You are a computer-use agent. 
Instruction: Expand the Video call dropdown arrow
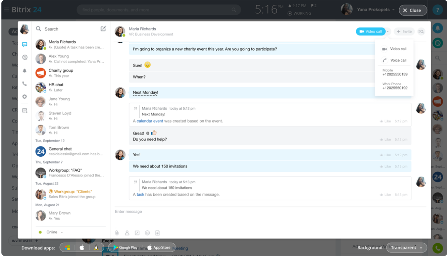388,31
